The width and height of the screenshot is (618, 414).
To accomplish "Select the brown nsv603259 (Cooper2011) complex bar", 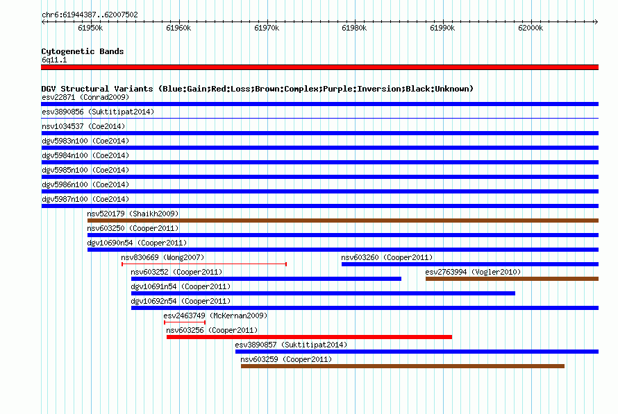I will point(403,366).
